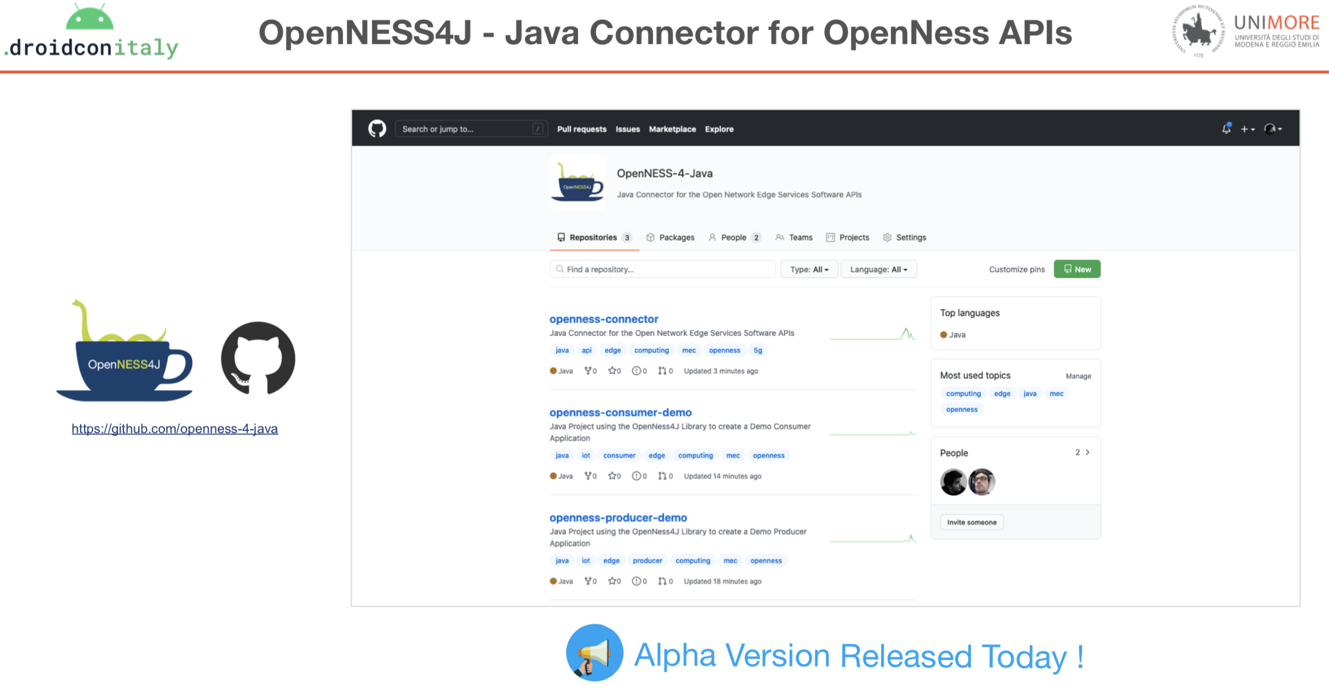Click the Java language color swatch
This screenshot has height=687, width=1329.
[946, 335]
